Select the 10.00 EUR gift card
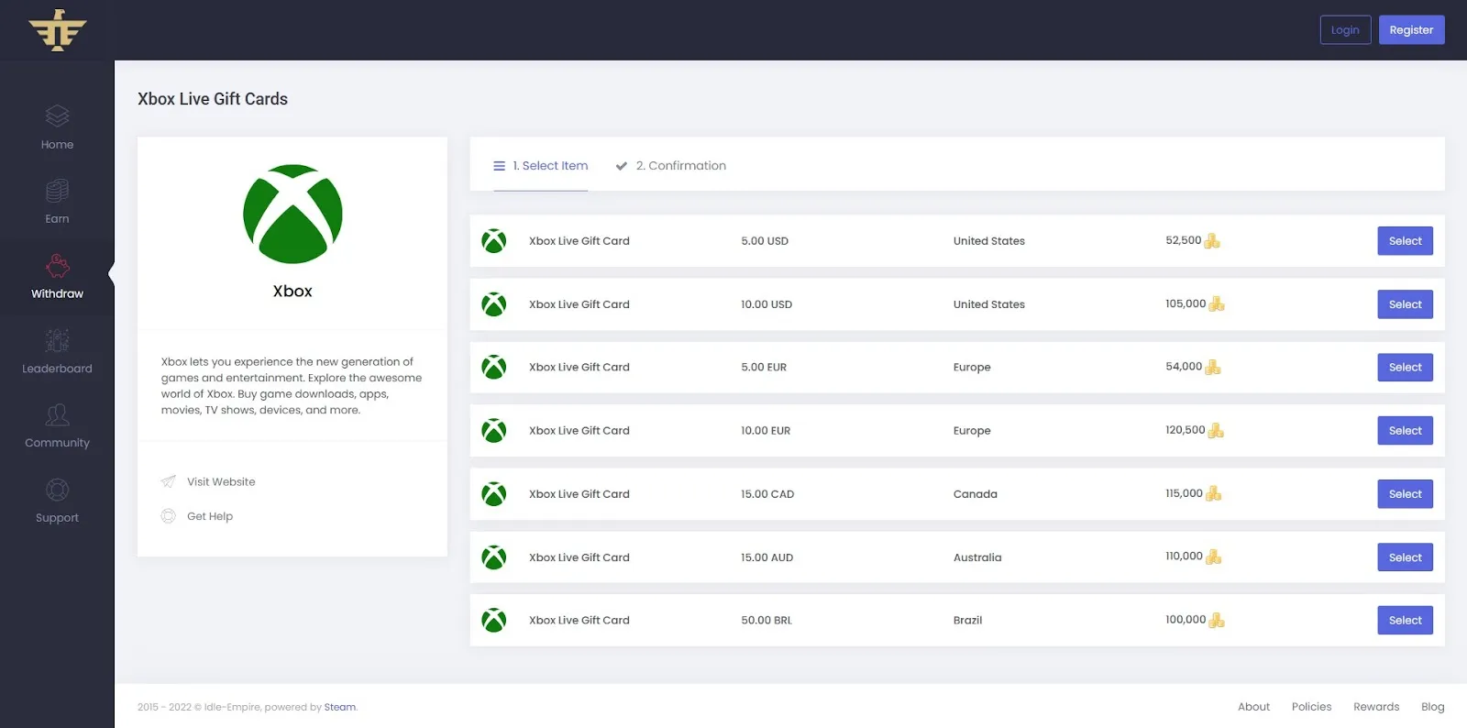The image size is (1467, 728). click(1405, 431)
